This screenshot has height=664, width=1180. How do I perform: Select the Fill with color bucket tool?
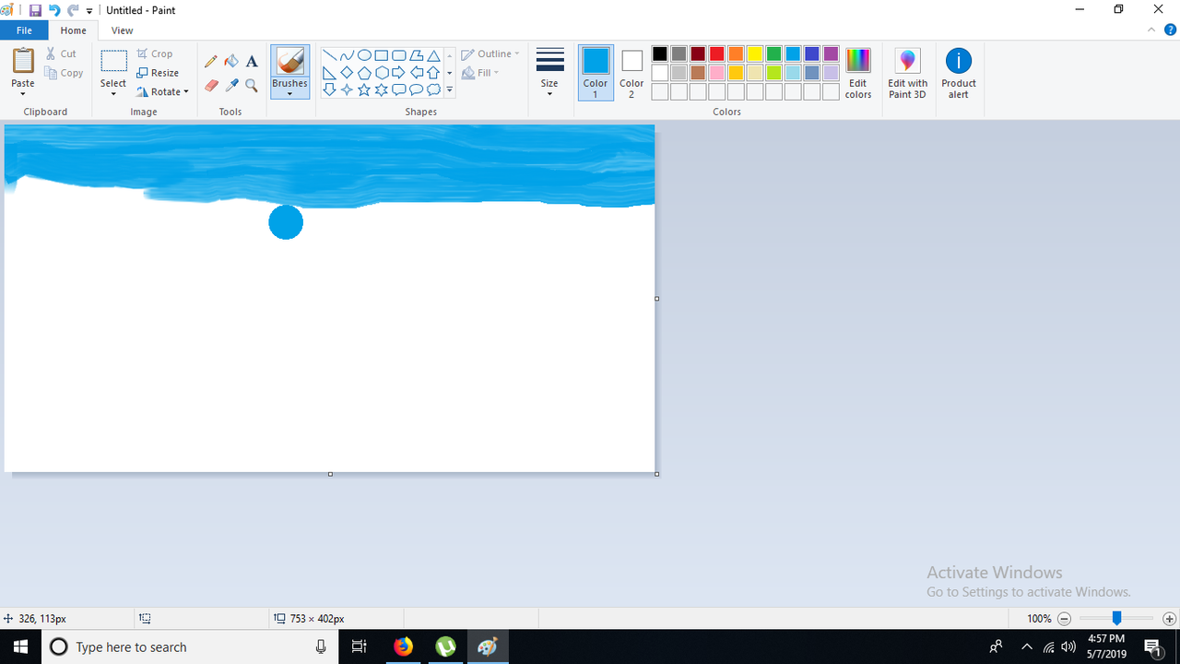click(x=231, y=61)
